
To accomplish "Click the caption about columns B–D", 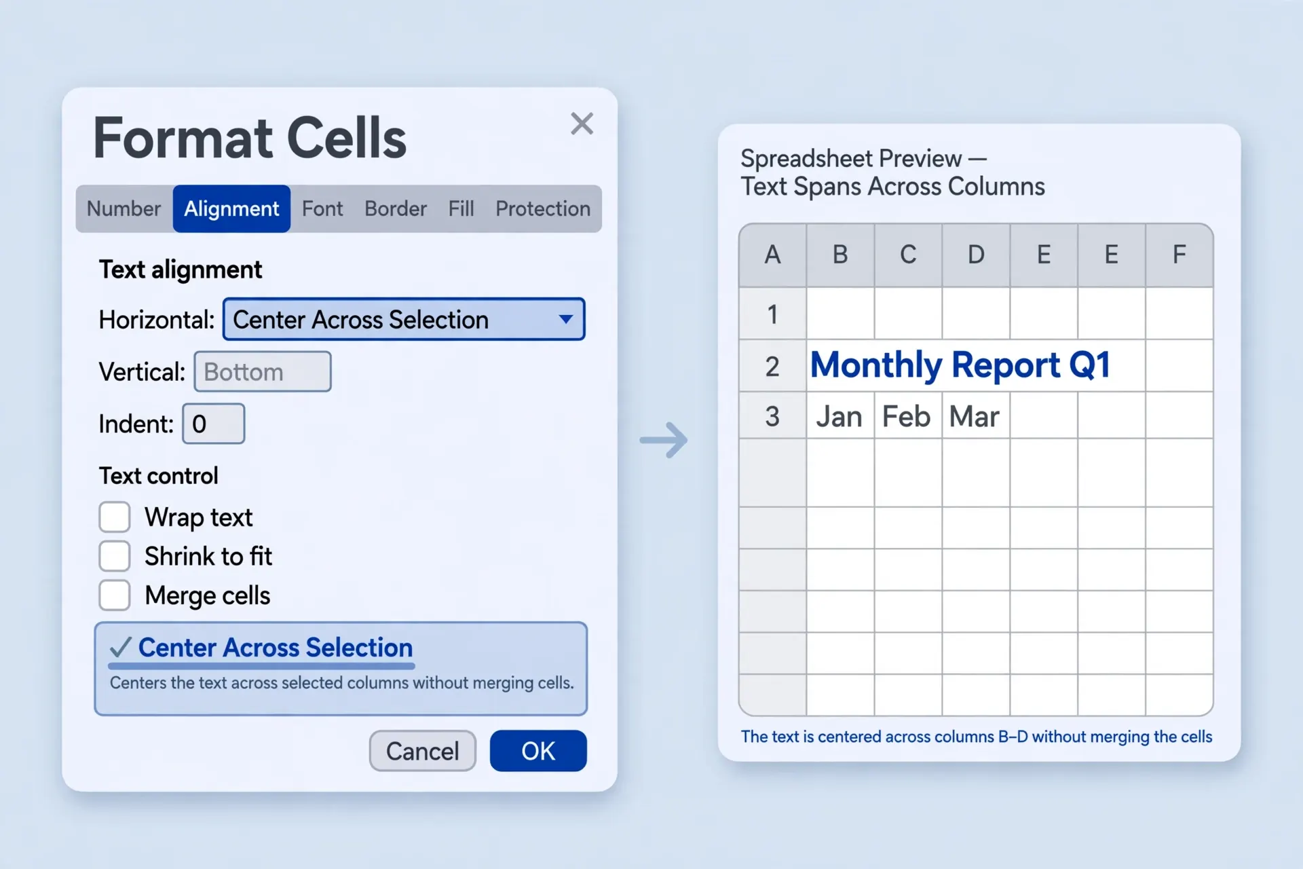I will point(977,737).
